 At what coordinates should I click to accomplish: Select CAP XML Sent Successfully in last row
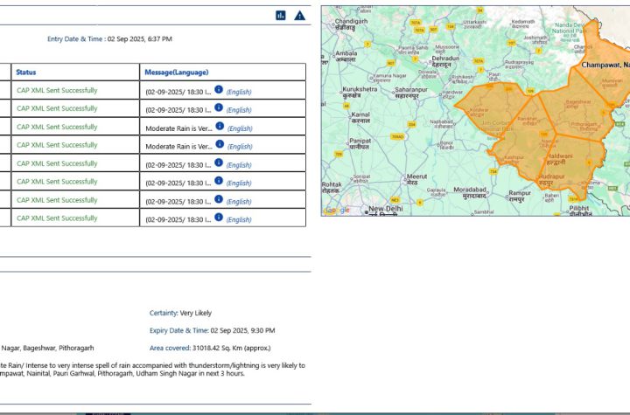(57, 218)
